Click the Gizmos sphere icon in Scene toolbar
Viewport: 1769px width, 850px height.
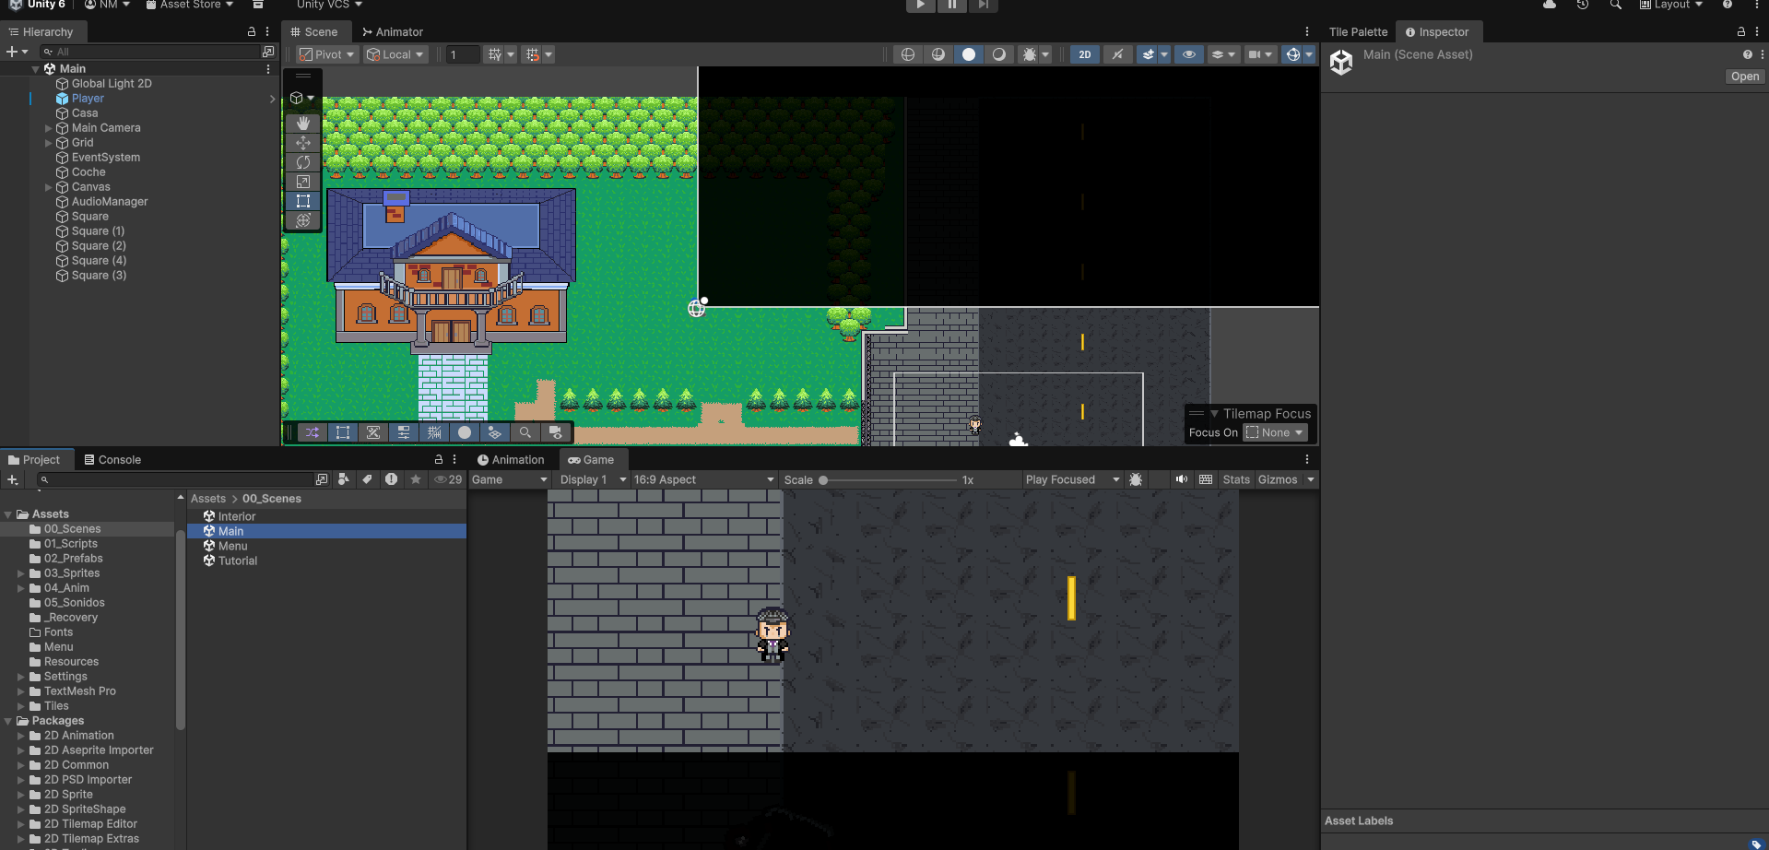point(1293,54)
